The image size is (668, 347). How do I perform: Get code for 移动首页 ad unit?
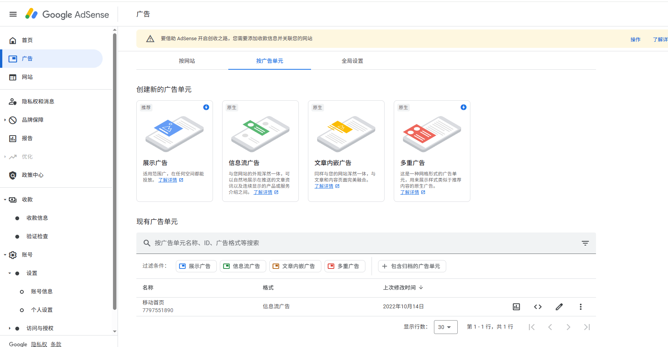point(538,307)
